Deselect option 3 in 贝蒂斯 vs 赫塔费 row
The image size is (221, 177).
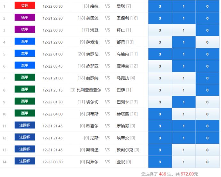pyautogui.click(x=160, y=114)
